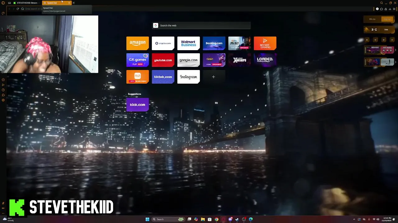Open the Instant Gaming tile
This screenshot has height=223, width=398.
265,43
